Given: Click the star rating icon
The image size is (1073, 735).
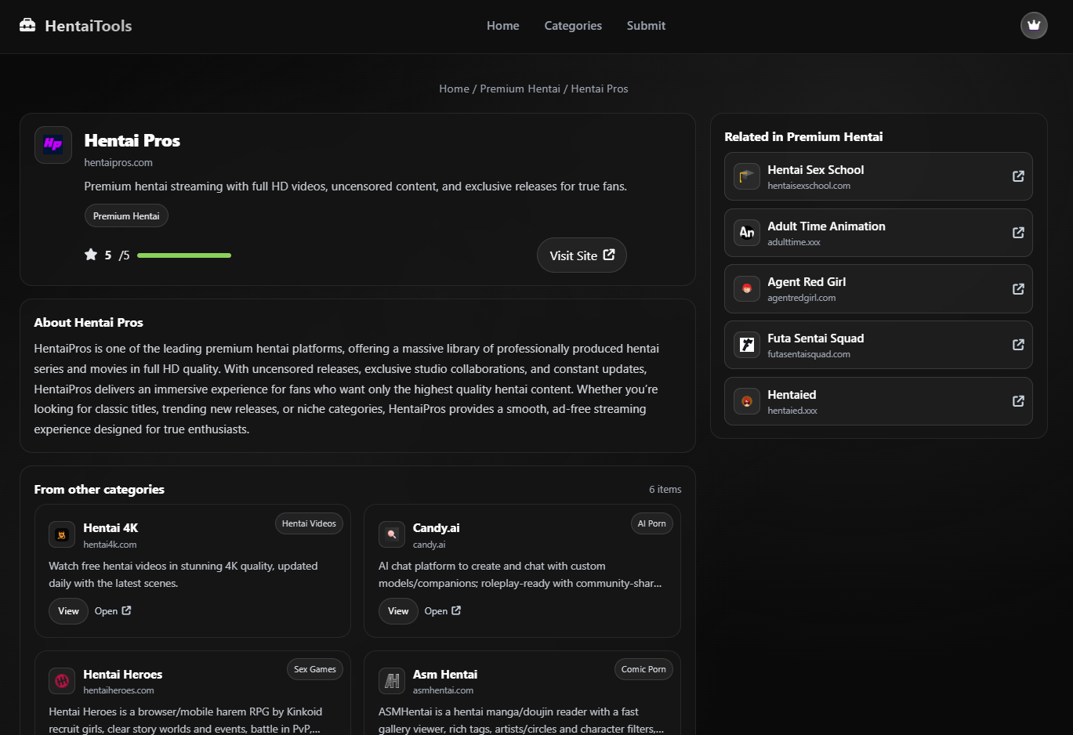Looking at the screenshot, I should [x=91, y=255].
